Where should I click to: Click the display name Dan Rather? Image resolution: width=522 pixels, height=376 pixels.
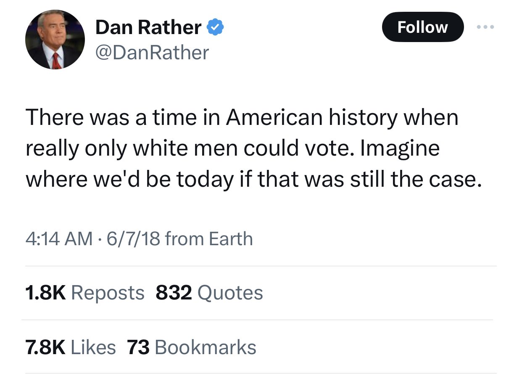point(148,27)
